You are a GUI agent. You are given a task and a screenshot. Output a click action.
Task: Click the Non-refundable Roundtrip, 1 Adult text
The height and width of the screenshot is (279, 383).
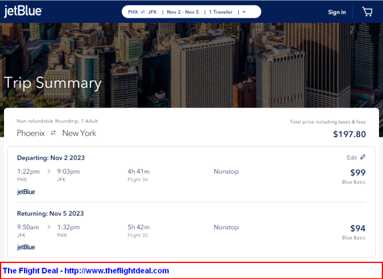[57, 121]
